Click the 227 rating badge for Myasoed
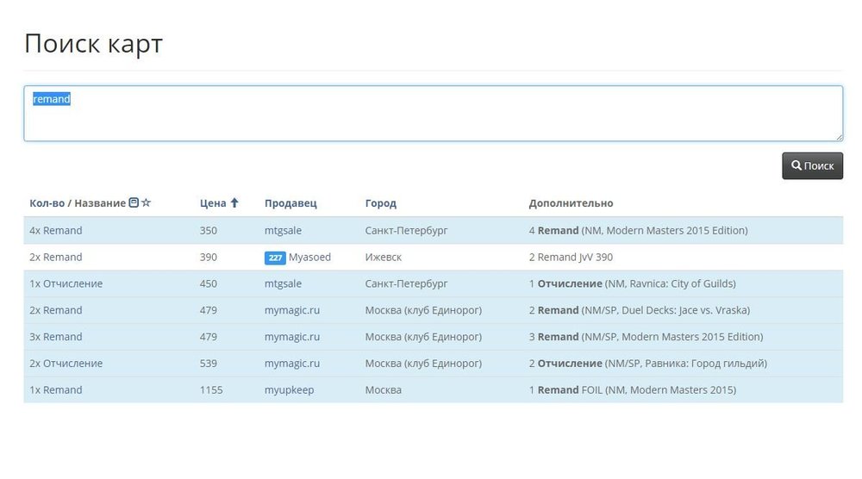The height and width of the screenshot is (479, 862). pyautogui.click(x=275, y=258)
